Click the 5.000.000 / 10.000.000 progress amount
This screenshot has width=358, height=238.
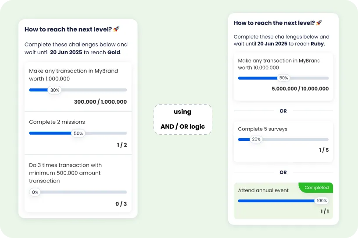[x=300, y=89]
